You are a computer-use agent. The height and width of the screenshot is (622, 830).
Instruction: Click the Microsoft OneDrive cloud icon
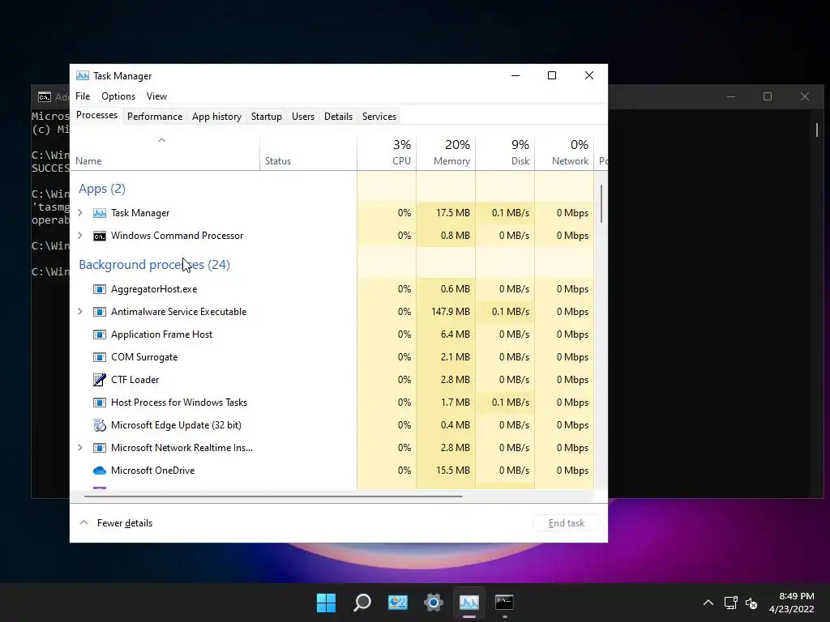(100, 471)
